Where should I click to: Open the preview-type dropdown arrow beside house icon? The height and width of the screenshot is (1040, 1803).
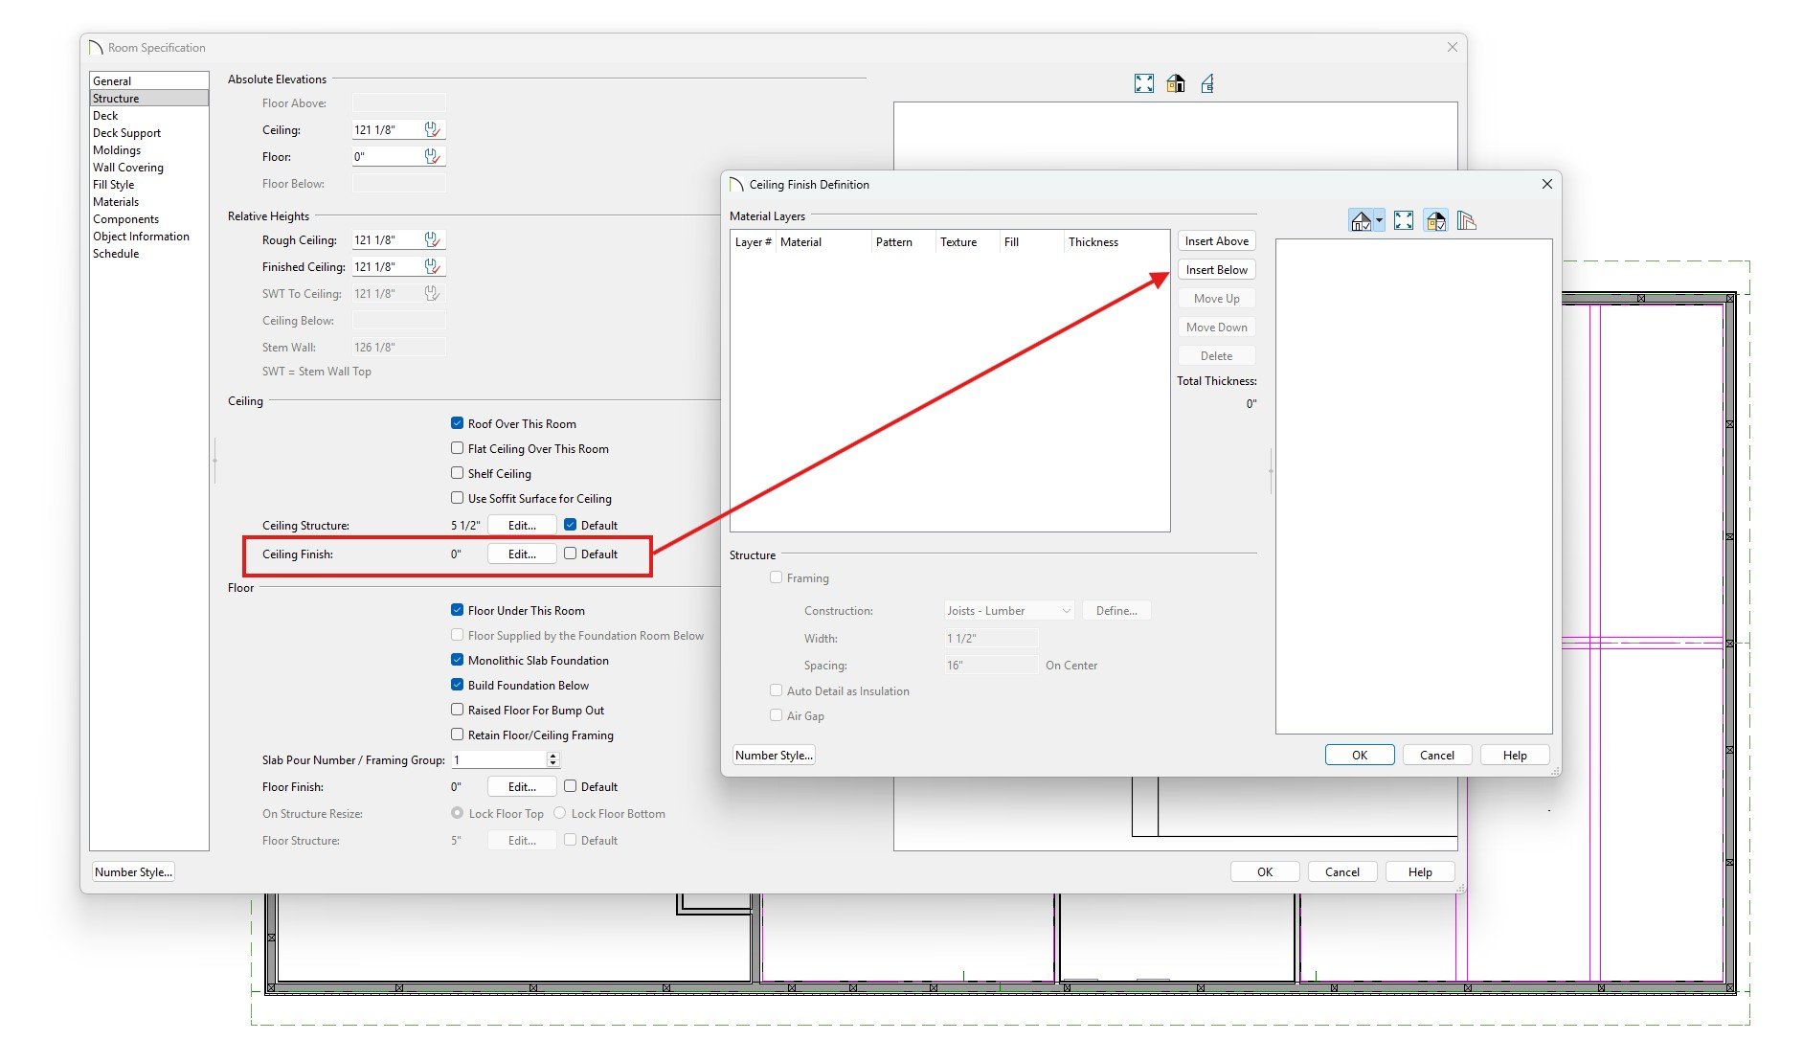coord(1379,221)
